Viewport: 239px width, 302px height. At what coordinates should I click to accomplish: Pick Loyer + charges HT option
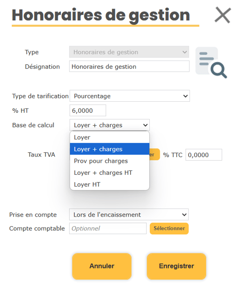coord(109,172)
